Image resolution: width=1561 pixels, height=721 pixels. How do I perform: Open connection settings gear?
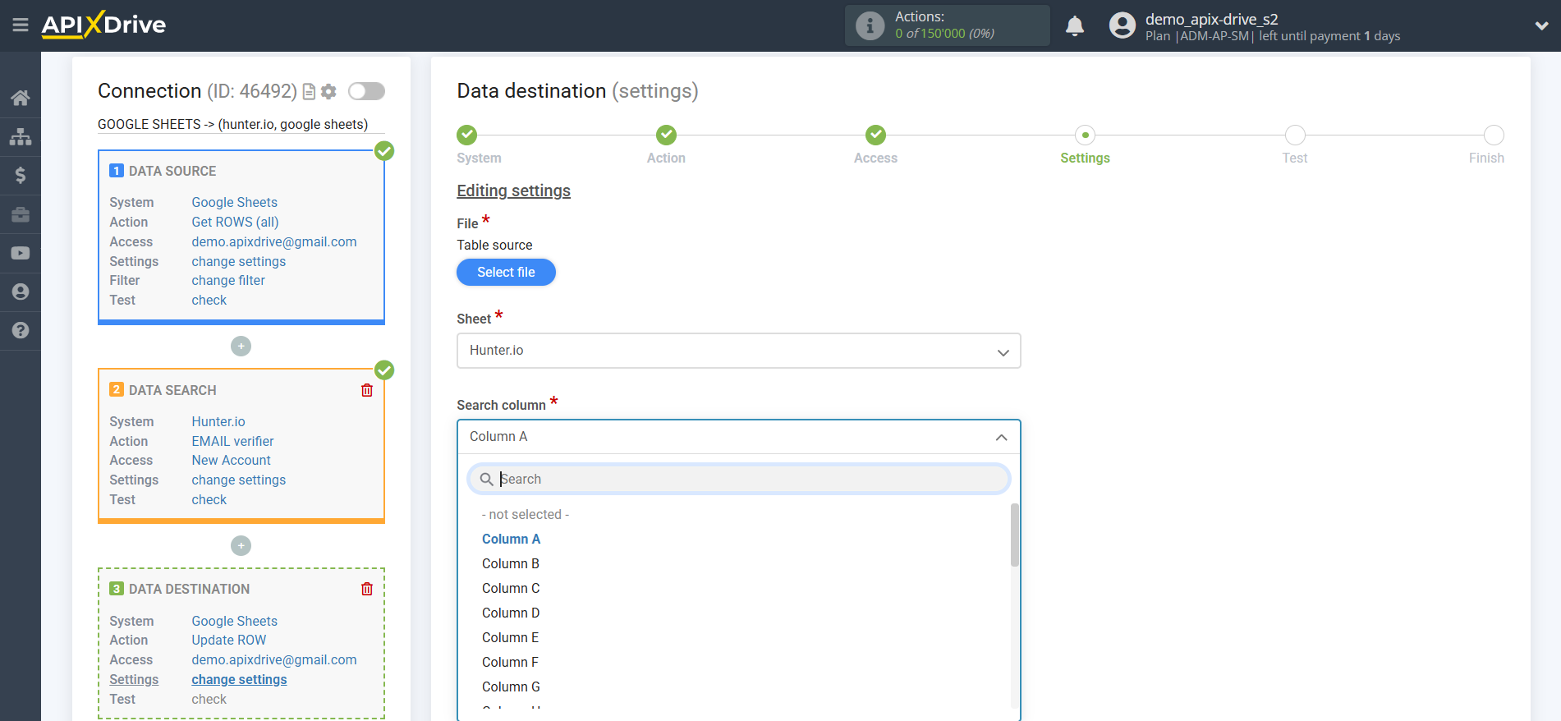click(x=328, y=91)
